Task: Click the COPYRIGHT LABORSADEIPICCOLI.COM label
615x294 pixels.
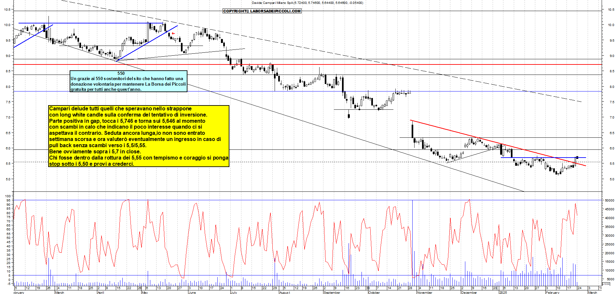Action: point(262,11)
